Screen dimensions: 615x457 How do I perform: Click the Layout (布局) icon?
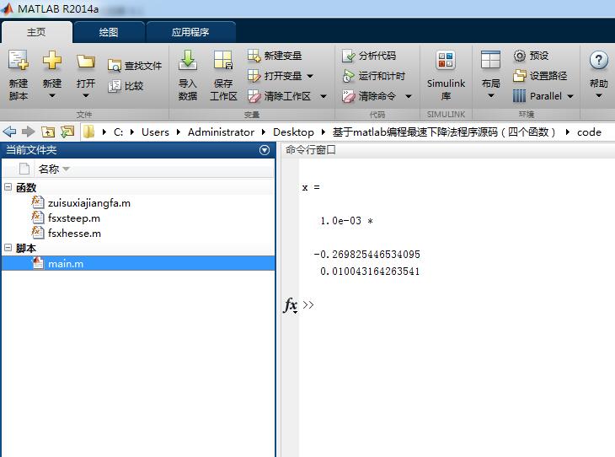tap(490, 61)
